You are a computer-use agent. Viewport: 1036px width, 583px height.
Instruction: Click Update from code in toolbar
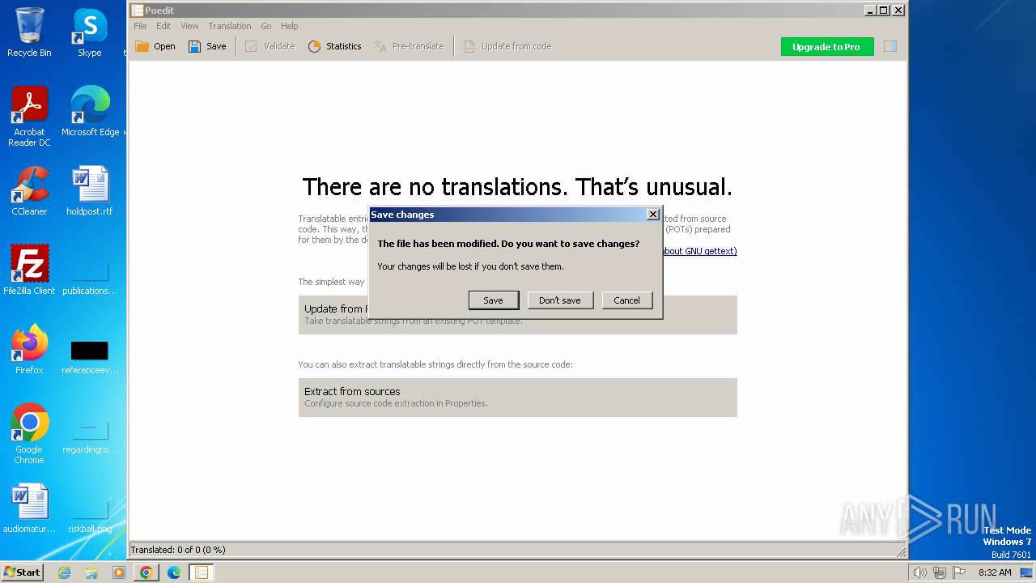coord(507,46)
